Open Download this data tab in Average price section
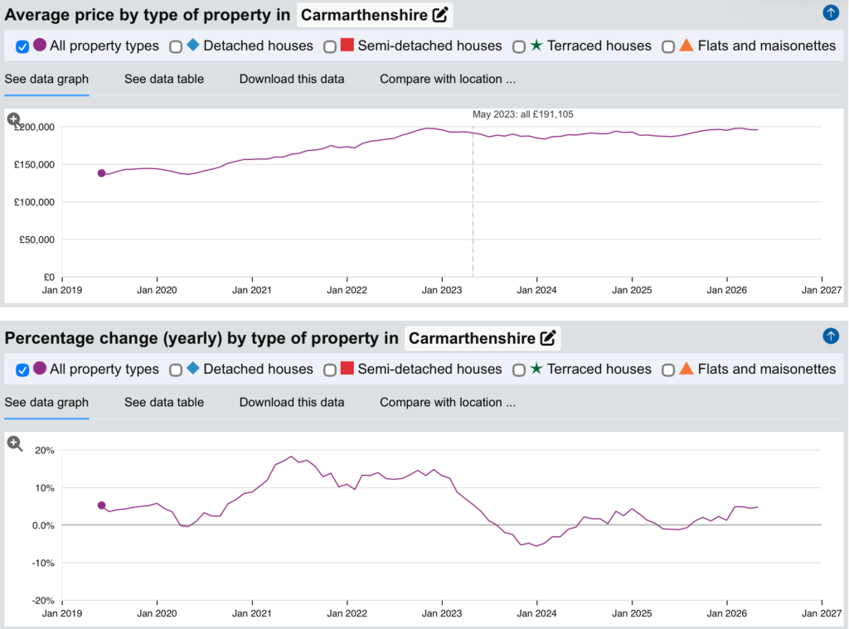 click(292, 79)
